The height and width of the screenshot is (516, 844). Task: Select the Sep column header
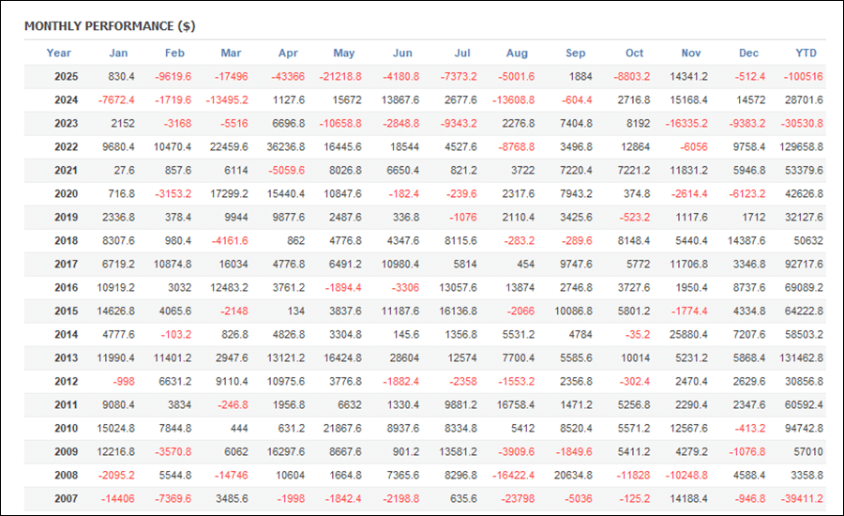pyautogui.click(x=576, y=53)
